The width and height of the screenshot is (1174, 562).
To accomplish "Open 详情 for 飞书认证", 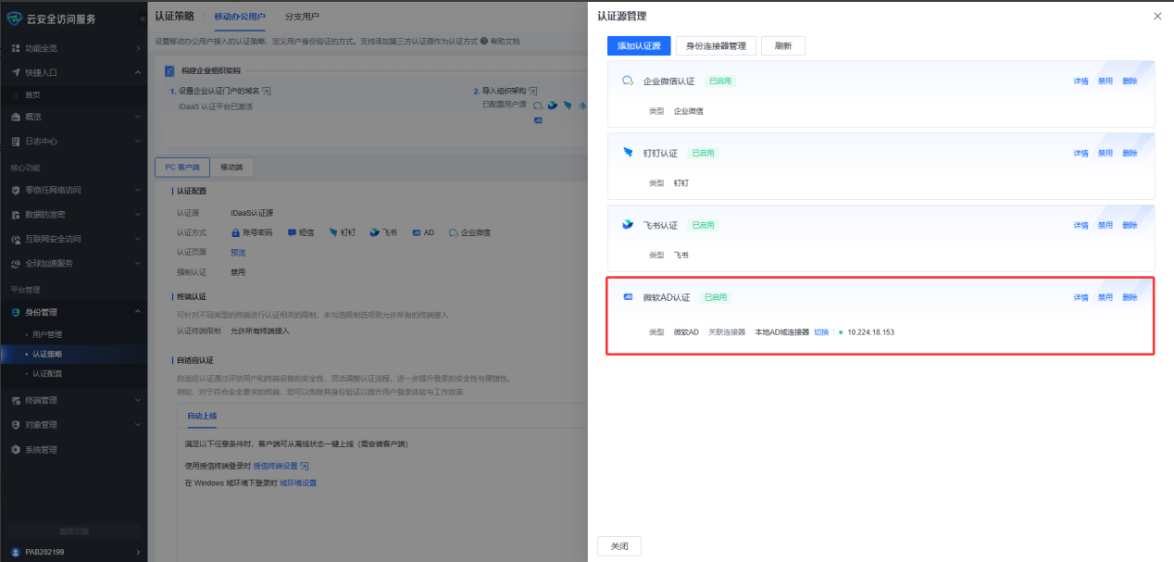I will click(1080, 225).
